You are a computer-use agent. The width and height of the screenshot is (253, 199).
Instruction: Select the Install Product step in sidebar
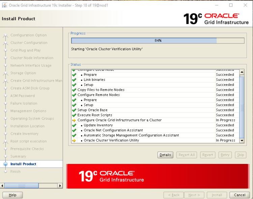23,164
